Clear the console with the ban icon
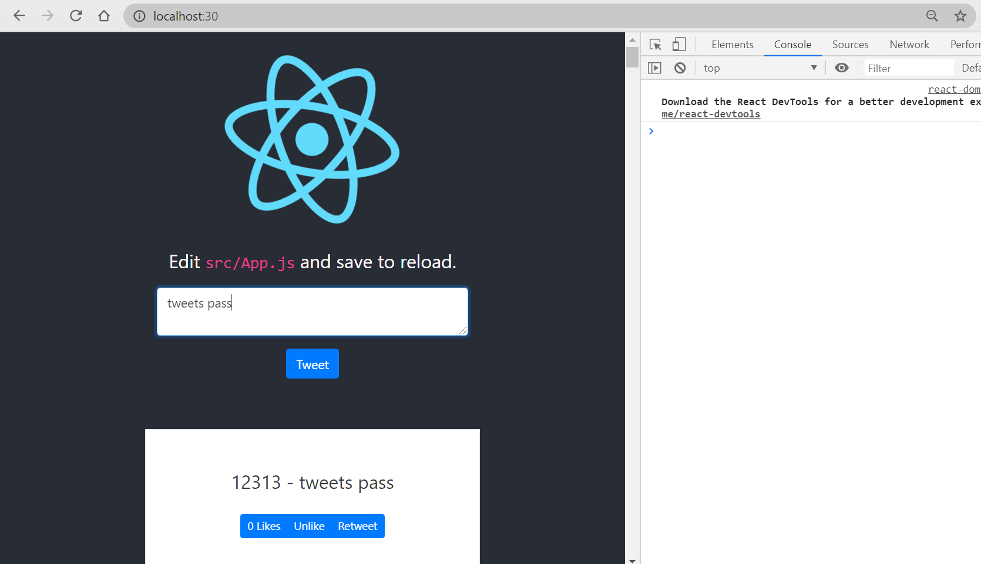Viewport: 981px width, 564px height. point(680,68)
